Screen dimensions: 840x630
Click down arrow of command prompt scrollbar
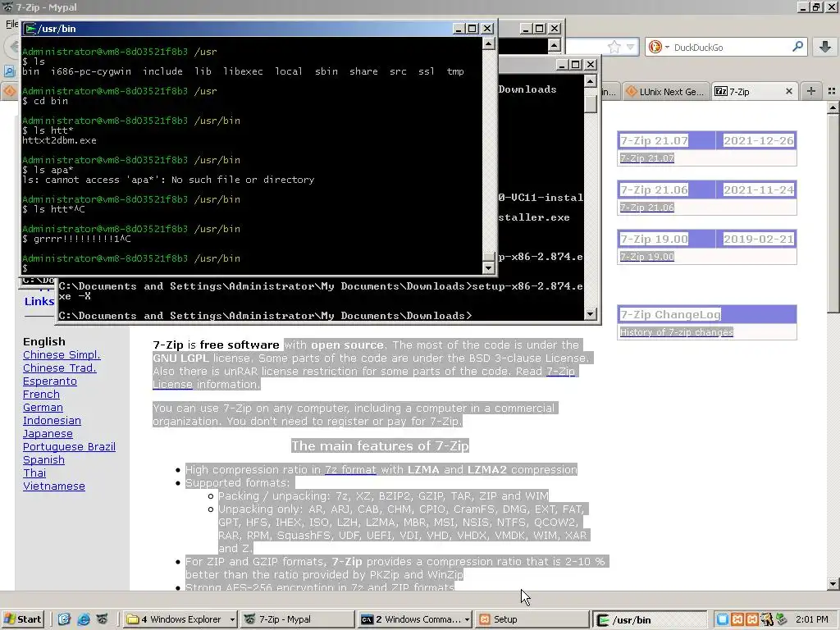[591, 314]
